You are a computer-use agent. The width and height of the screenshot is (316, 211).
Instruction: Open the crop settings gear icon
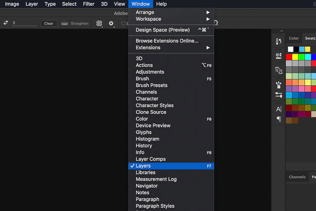tap(111, 23)
